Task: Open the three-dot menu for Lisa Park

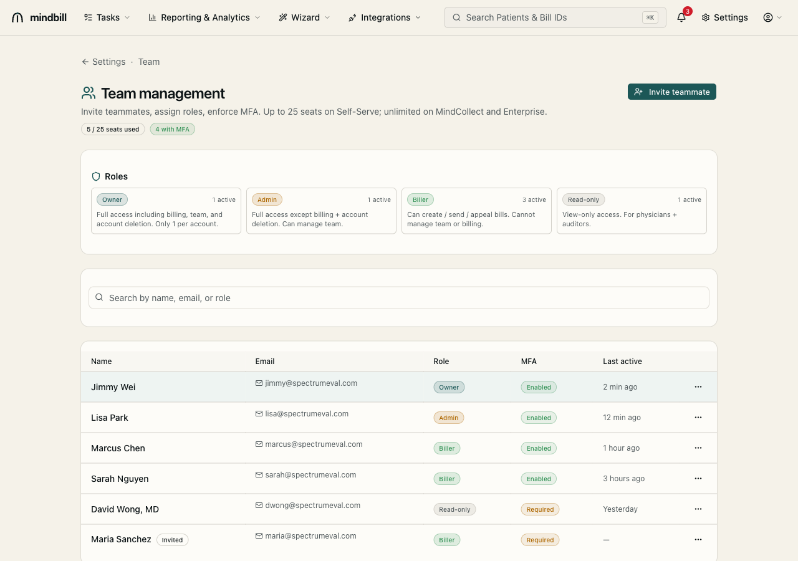Action: 698,417
